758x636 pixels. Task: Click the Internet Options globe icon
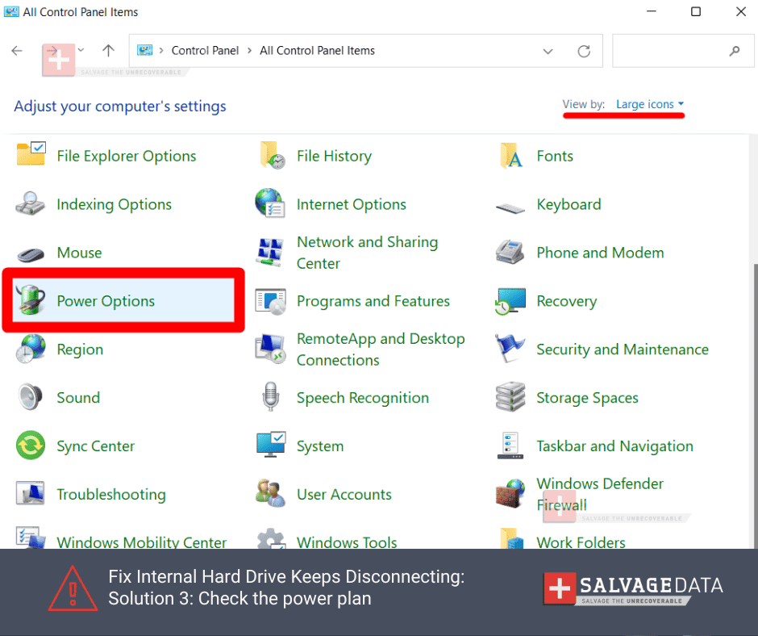click(x=270, y=203)
